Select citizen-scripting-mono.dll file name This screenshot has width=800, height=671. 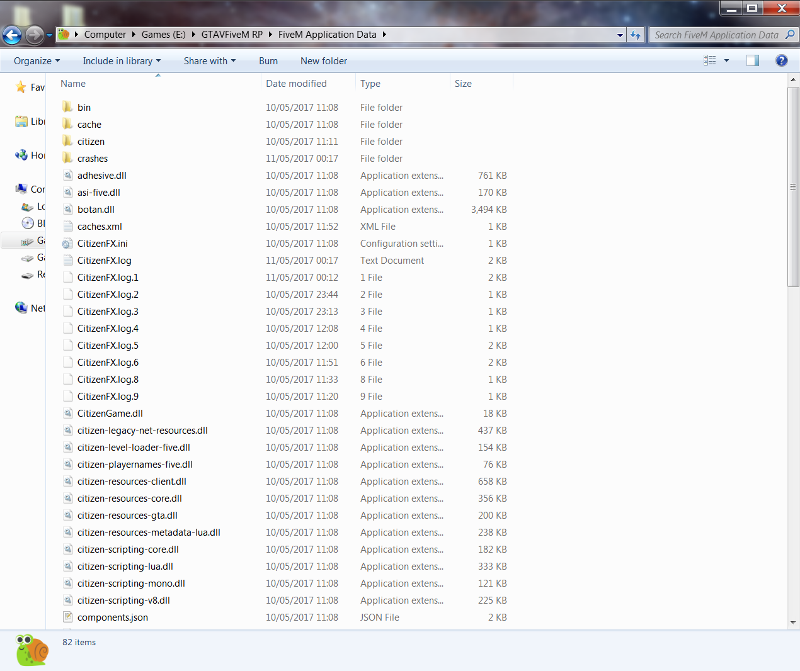131,584
